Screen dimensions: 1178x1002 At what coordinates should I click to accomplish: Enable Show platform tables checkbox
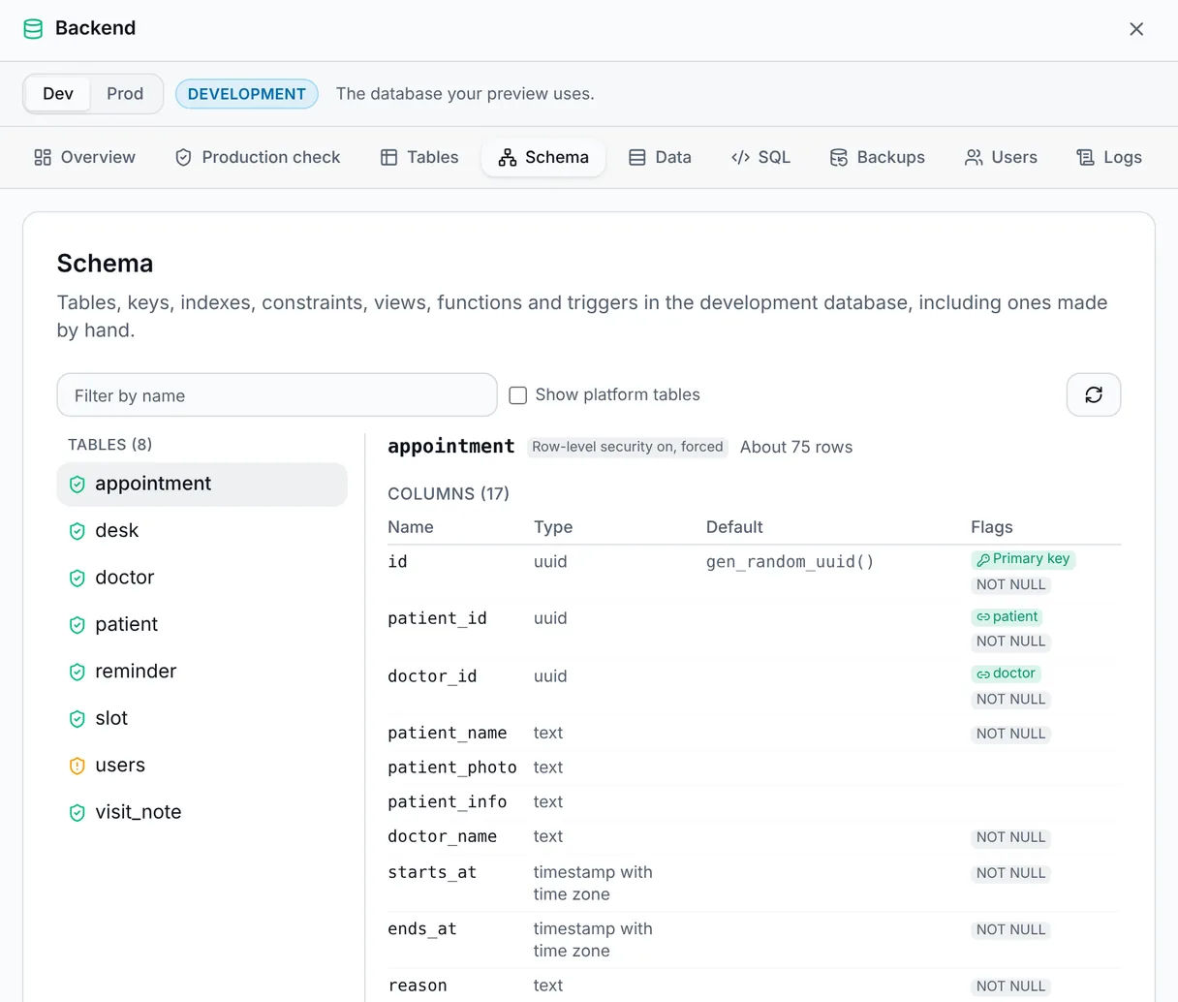click(518, 395)
